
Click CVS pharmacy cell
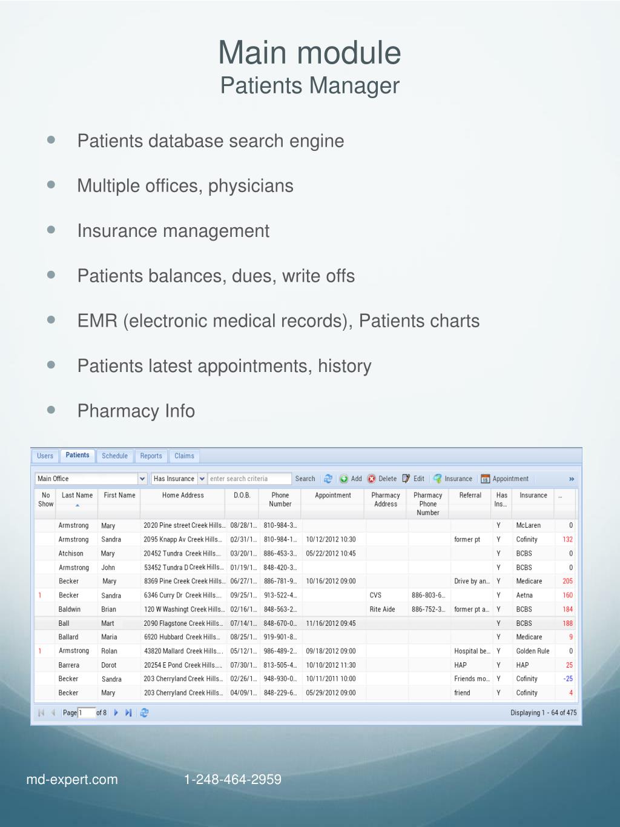click(x=375, y=595)
